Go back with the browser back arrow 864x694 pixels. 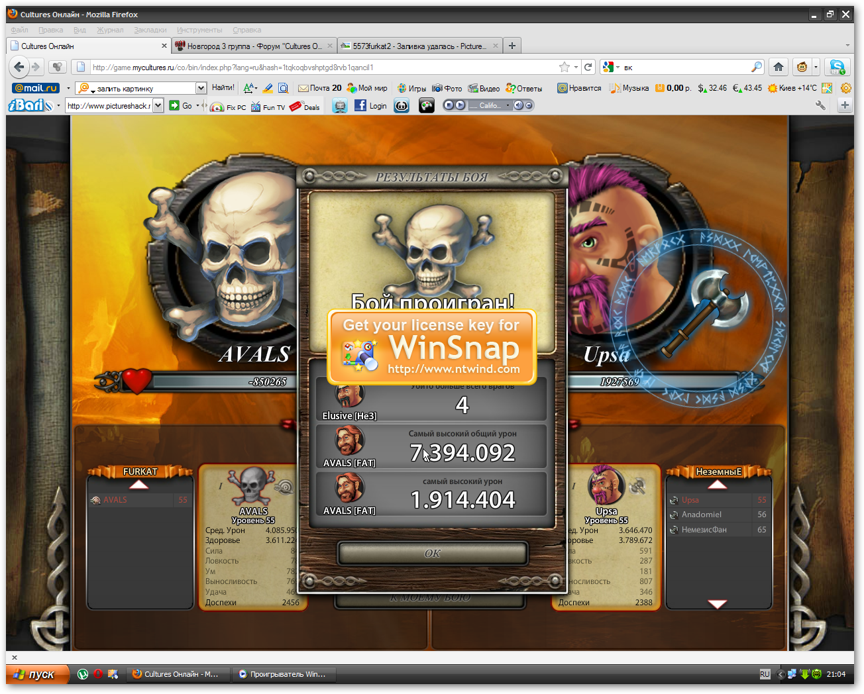coord(19,66)
